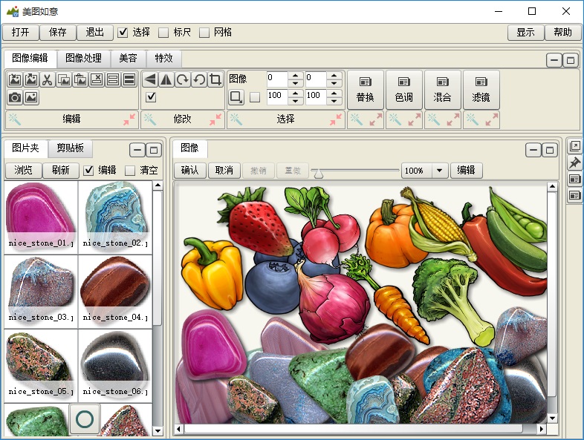Rotate image counter-clockwise with the rotate icon
Screen dimensions: 584x440
199,79
